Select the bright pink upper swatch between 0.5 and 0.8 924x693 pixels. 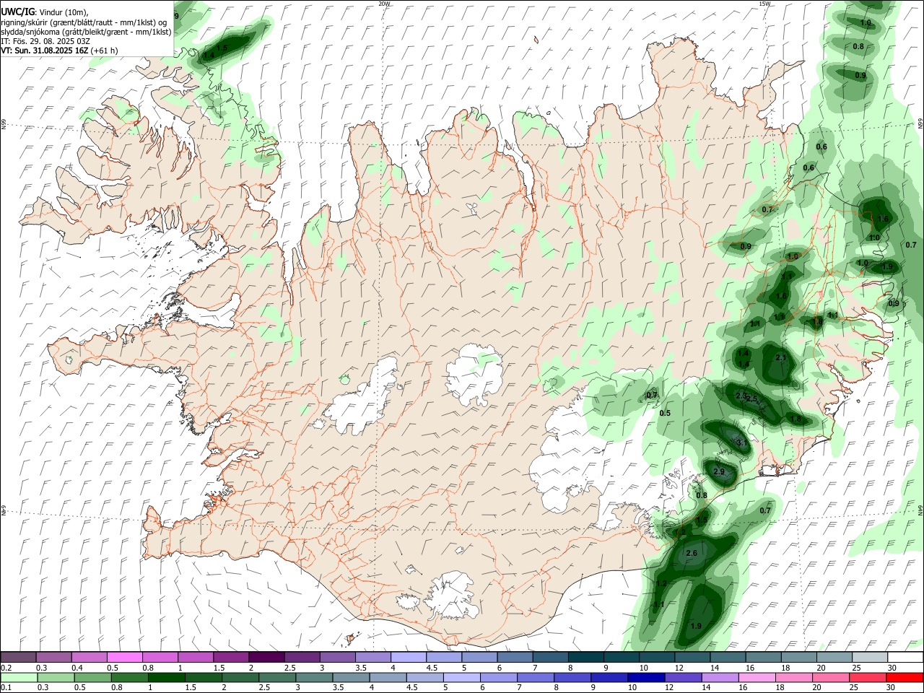coord(124,657)
